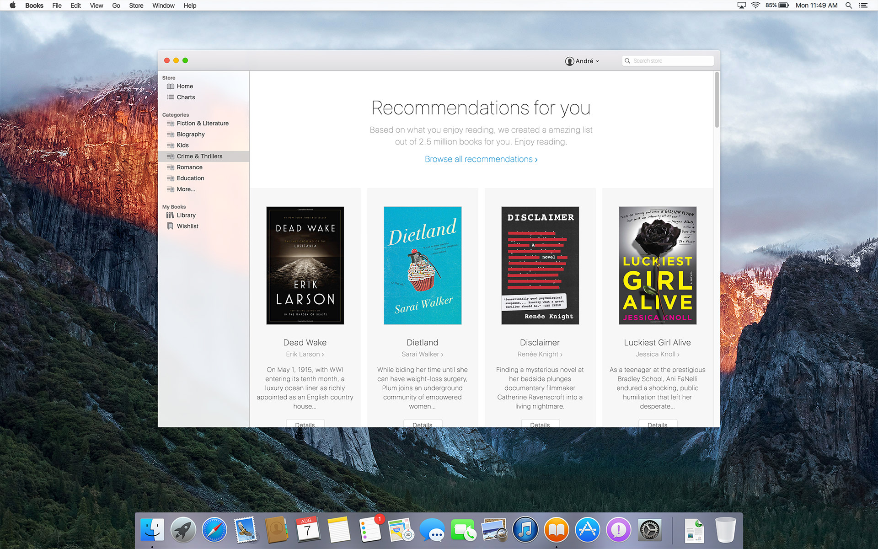Choose the Kids category
The height and width of the screenshot is (549, 878).
tap(203, 145)
